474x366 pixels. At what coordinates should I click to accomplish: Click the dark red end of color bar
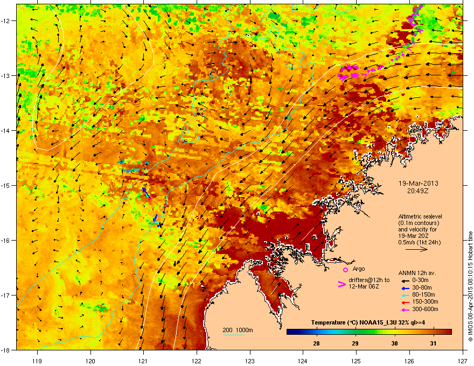click(x=448, y=332)
